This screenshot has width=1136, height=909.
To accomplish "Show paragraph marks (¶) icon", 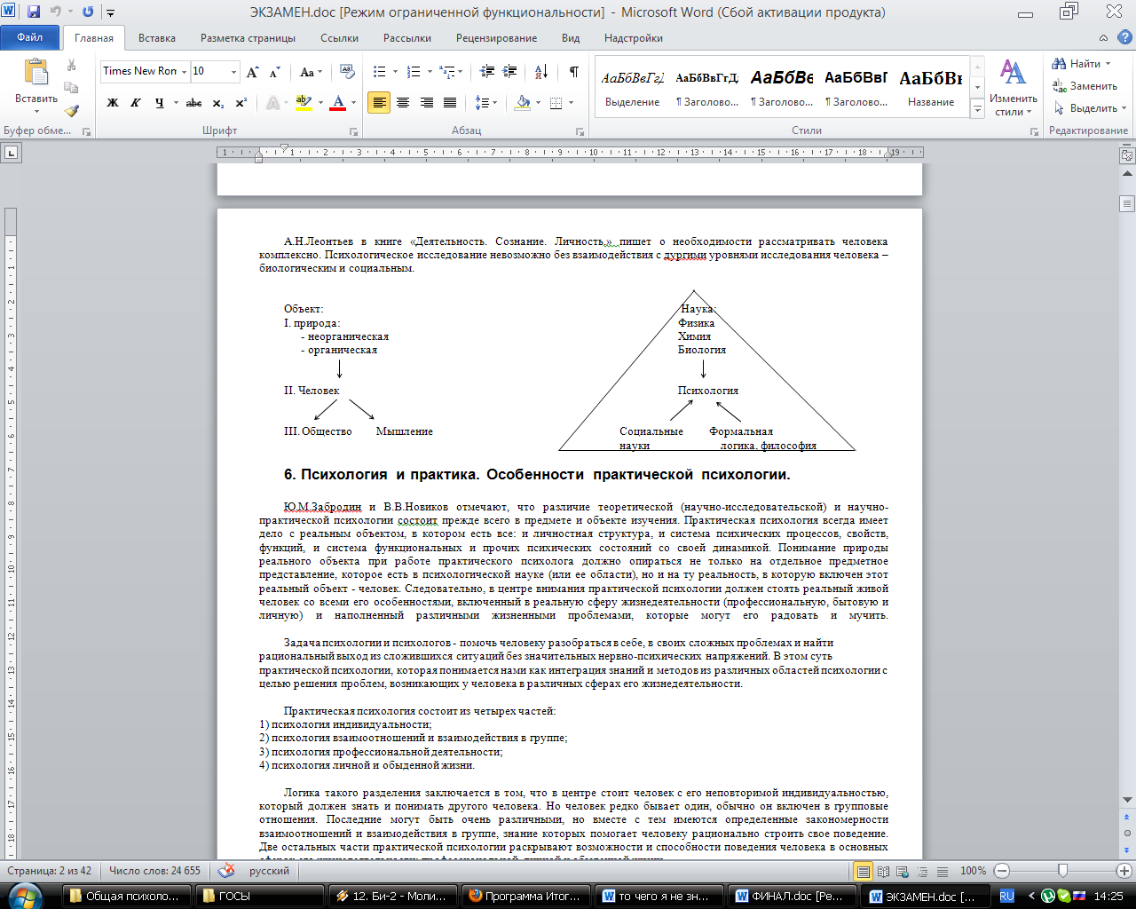I will tap(573, 72).
